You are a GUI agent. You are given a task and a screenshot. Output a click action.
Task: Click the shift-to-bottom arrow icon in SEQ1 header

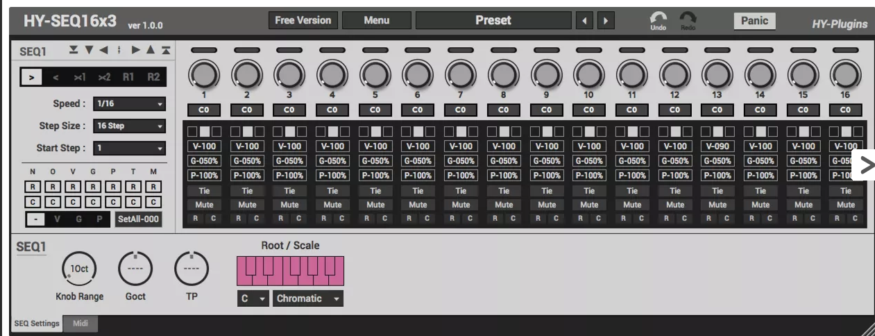click(x=74, y=51)
